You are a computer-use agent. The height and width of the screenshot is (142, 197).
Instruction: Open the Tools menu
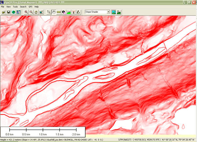click(15, 7)
